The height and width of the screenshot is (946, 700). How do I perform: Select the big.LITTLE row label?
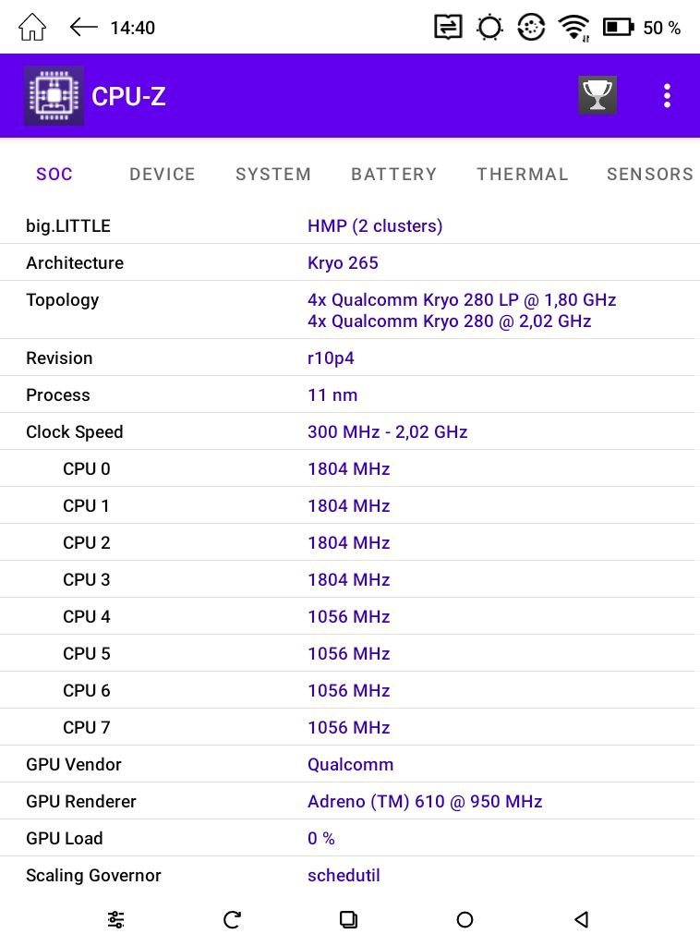(x=68, y=226)
